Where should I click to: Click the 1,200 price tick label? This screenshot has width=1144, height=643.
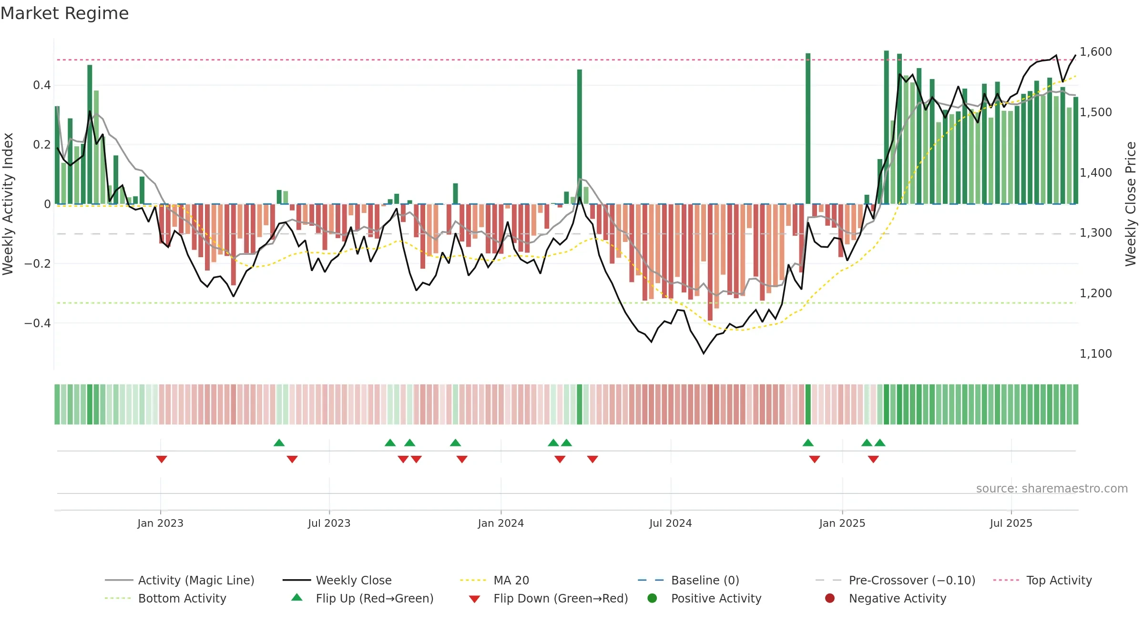[x=1095, y=293]
